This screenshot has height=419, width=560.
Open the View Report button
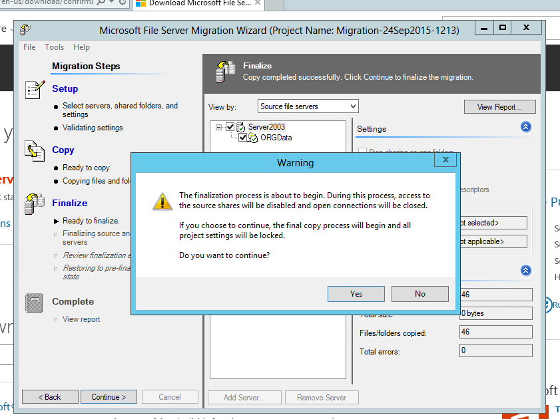pos(499,107)
